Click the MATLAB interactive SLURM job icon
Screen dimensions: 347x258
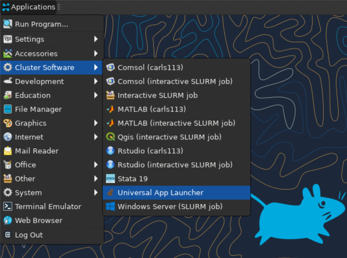pos(110,123)
